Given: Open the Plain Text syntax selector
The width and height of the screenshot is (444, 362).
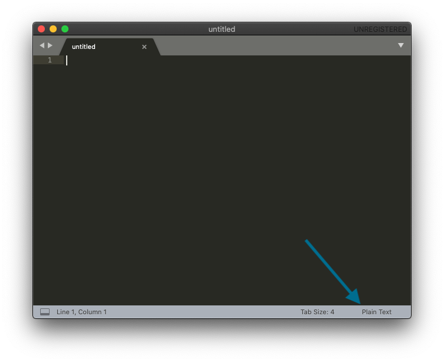Looking at the screenshot, I should [x=377, y=312].
